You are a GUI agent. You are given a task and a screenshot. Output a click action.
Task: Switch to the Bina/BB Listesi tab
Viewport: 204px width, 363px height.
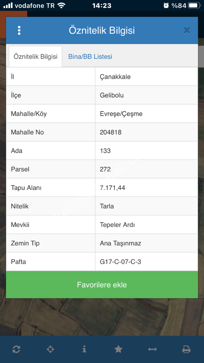[x=90, y=57]
